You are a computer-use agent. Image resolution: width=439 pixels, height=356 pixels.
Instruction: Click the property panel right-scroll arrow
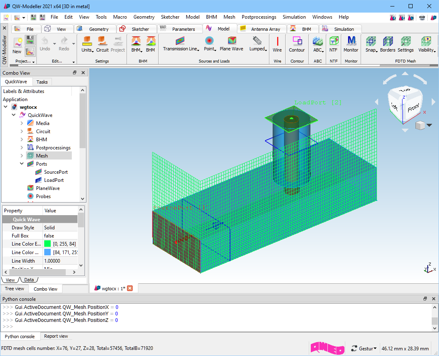[74, 272]
